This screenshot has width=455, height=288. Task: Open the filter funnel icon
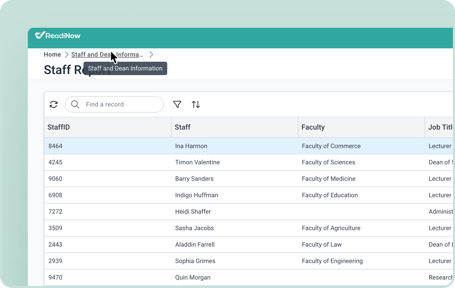point(177,104)
